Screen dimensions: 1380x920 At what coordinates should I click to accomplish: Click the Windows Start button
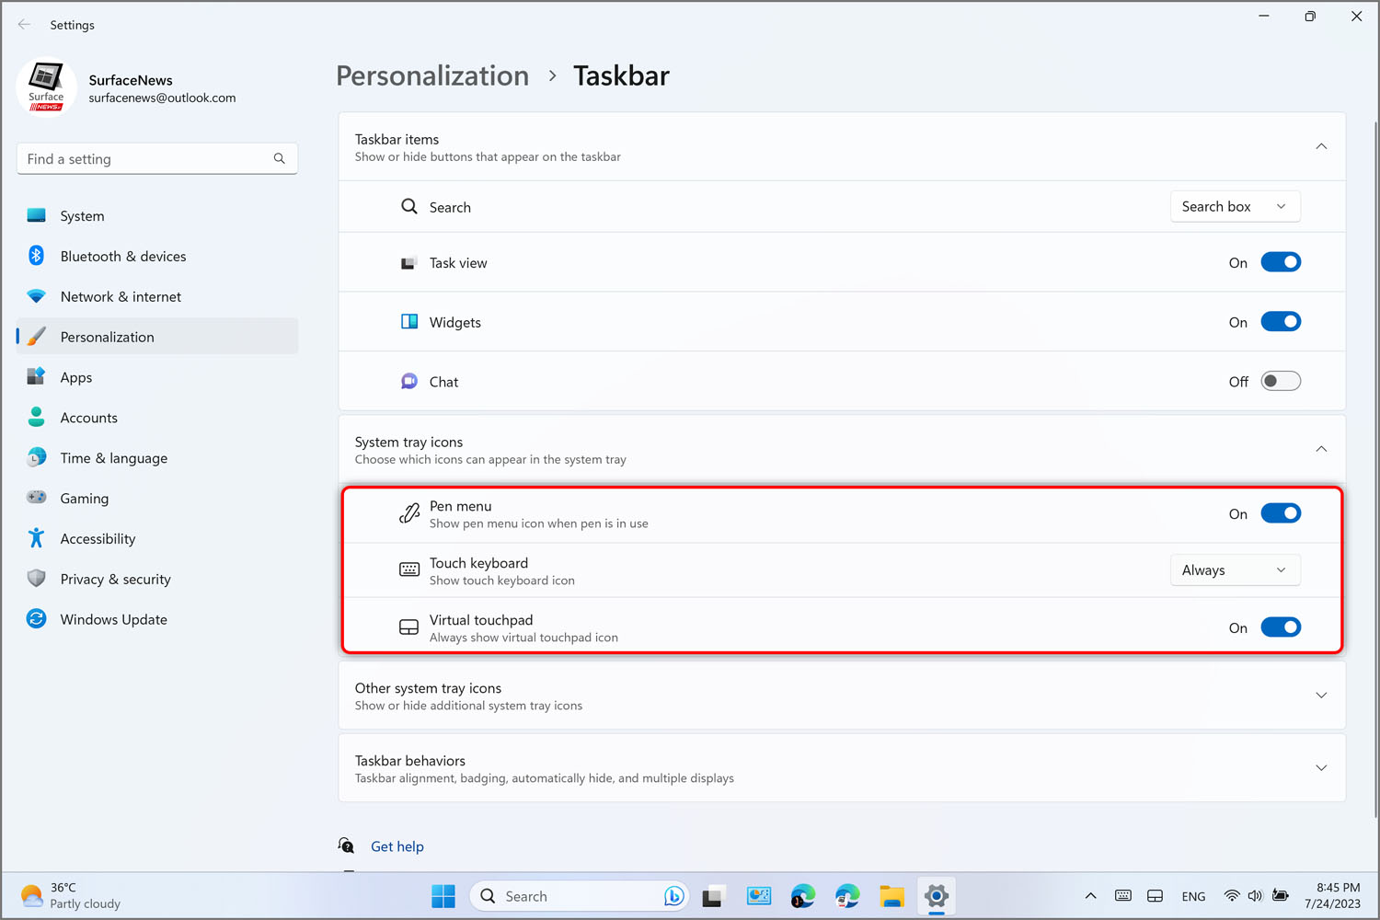tap(443, 896)
